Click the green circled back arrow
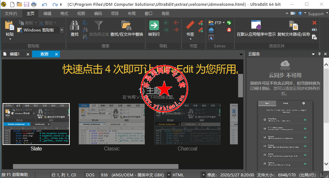Image resolution: width=329 pixels, height=178 pixels. click(x=166, y=23)
